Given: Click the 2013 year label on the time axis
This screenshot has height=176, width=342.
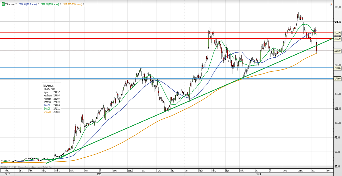Looking at the screenshot, I should [x=99, y=174].
